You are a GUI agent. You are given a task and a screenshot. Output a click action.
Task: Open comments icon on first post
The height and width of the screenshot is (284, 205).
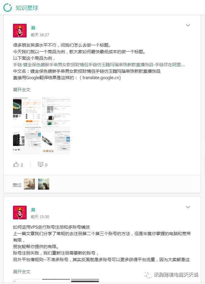41,165
